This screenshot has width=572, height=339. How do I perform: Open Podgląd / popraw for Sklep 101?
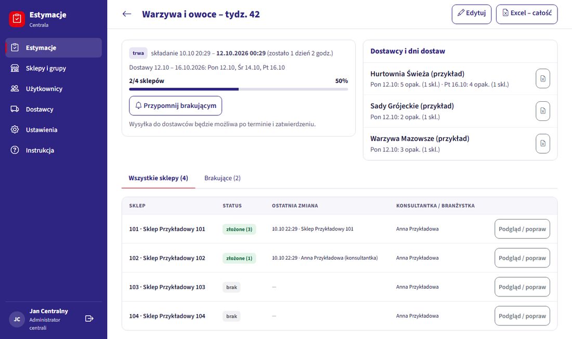pos(522,229)
